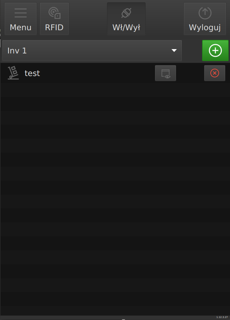The image size is (230, 320).
Task: Click the version number 1.12.3.27
Action: (222, 317)
